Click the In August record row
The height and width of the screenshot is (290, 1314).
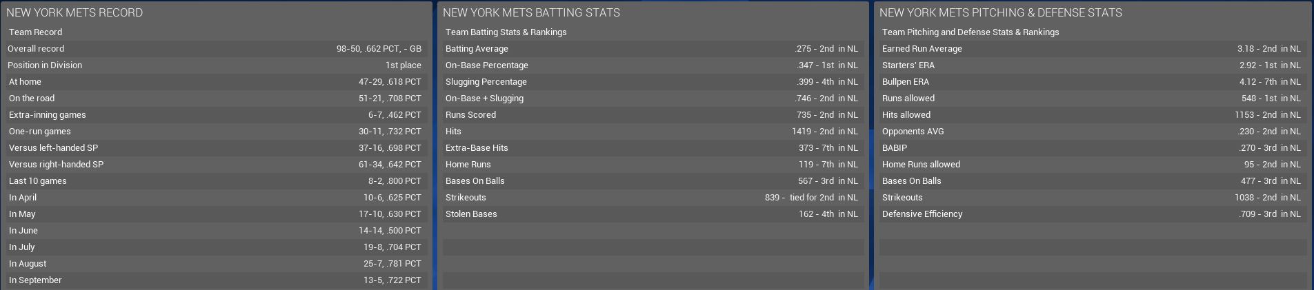tap(215, 264)
